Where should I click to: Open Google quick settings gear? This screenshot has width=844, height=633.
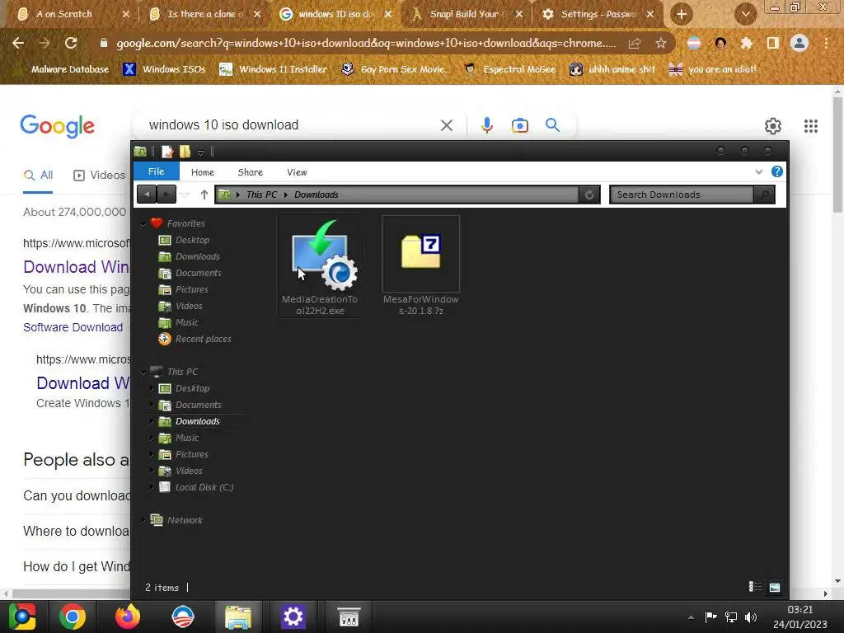tap(773, 126)
